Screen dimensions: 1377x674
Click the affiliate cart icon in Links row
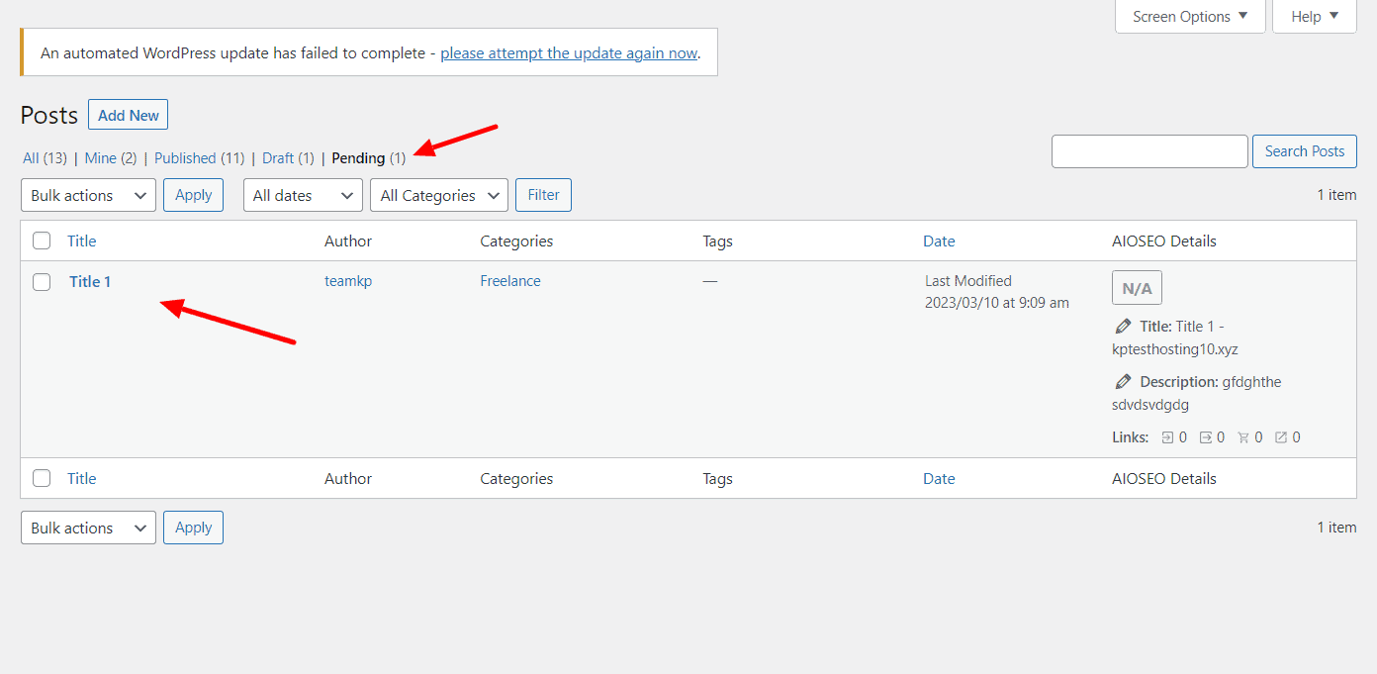click(x=1243, y=436)
